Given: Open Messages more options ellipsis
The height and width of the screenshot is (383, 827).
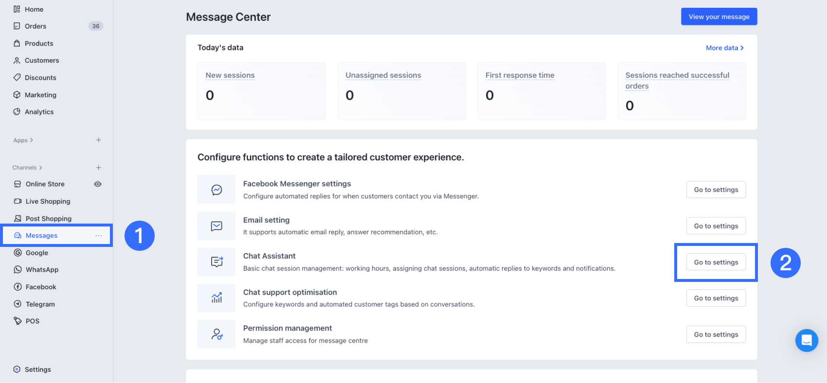Looking at the screenshot, I should 99,236.
